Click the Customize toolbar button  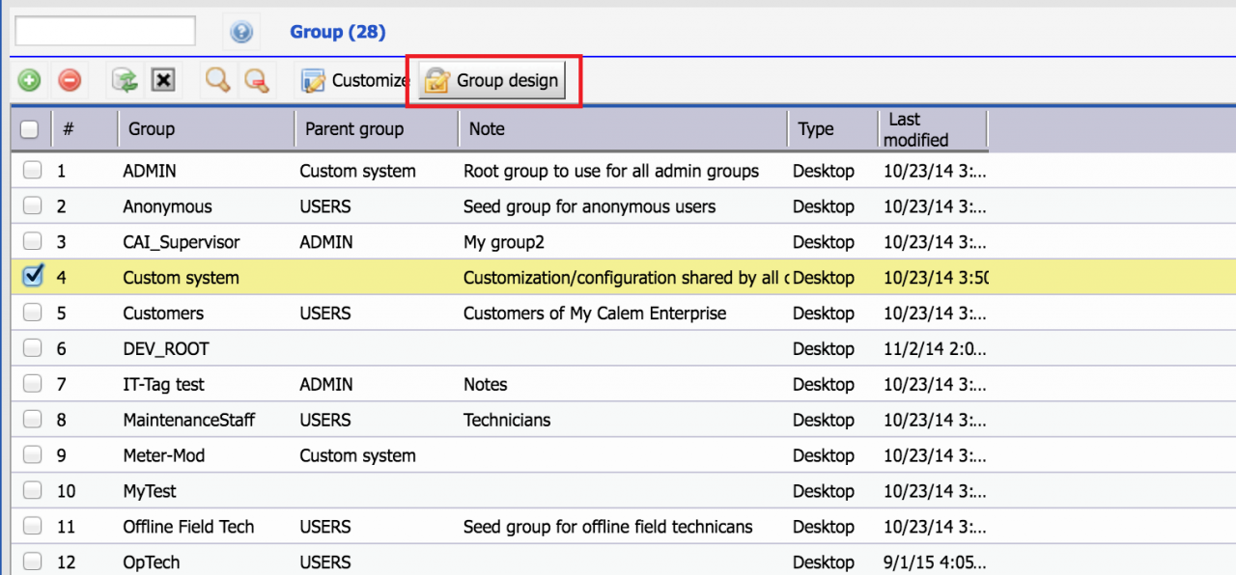(x=353, y=81)
